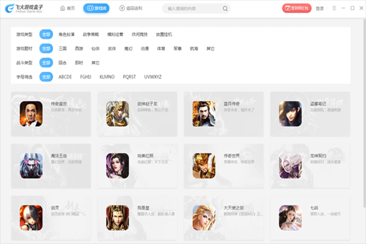366x244 pixels.
Task: Open the 大天使之剑 game icon
Action: click(x=204, y=218)
